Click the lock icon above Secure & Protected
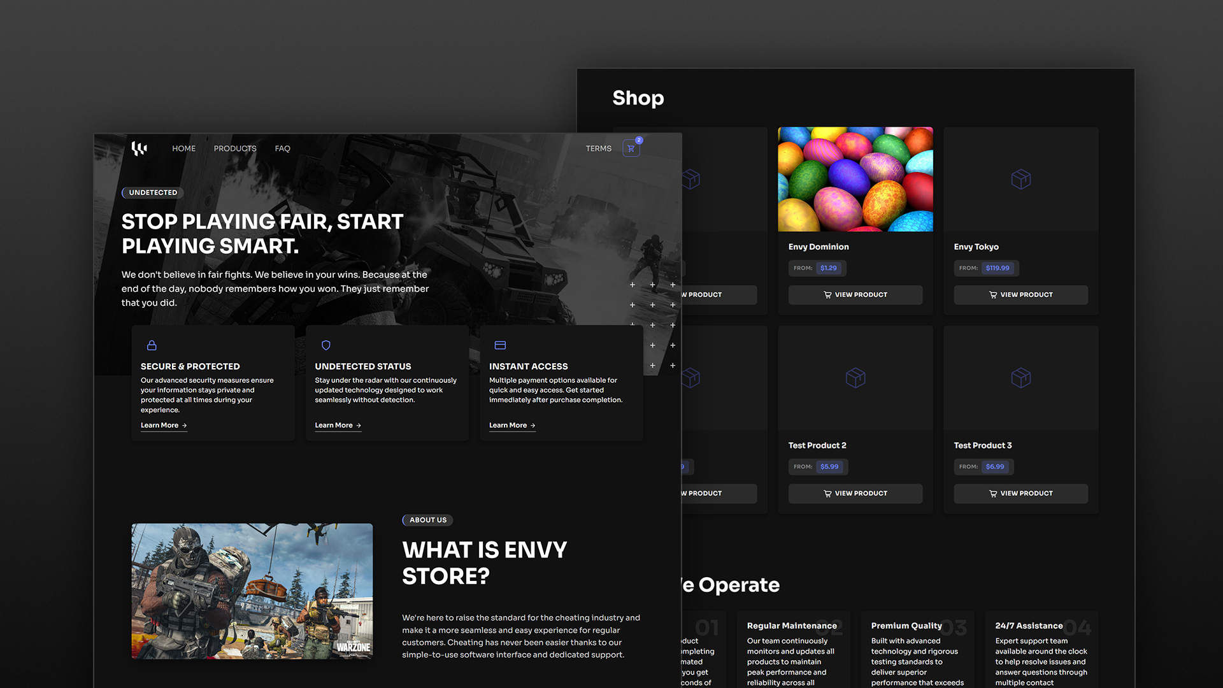 [152, 345]
